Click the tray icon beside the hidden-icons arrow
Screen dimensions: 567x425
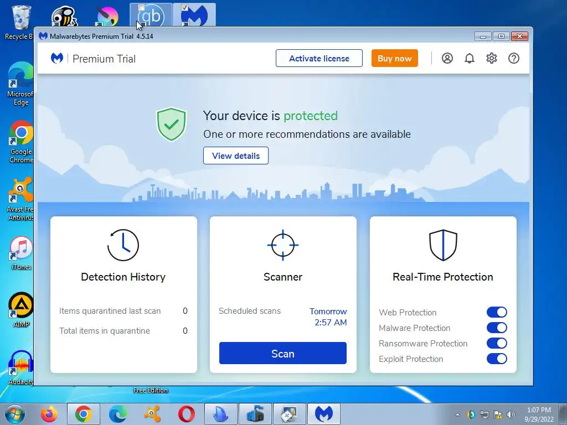[471, 414]
